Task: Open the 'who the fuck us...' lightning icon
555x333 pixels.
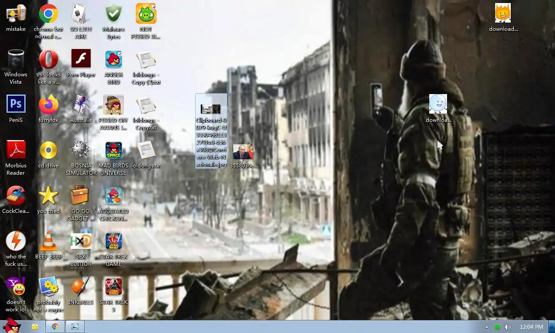Action: (x=16, y=249)
